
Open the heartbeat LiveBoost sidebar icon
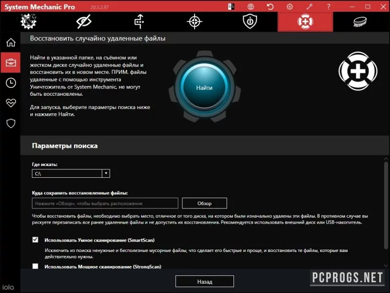click(11, 103)
